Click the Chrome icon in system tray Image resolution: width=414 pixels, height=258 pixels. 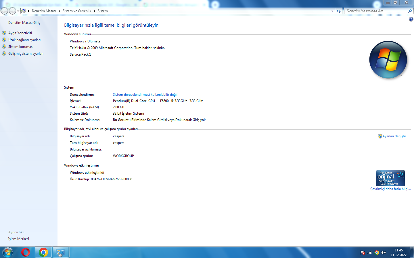(377, 253)
